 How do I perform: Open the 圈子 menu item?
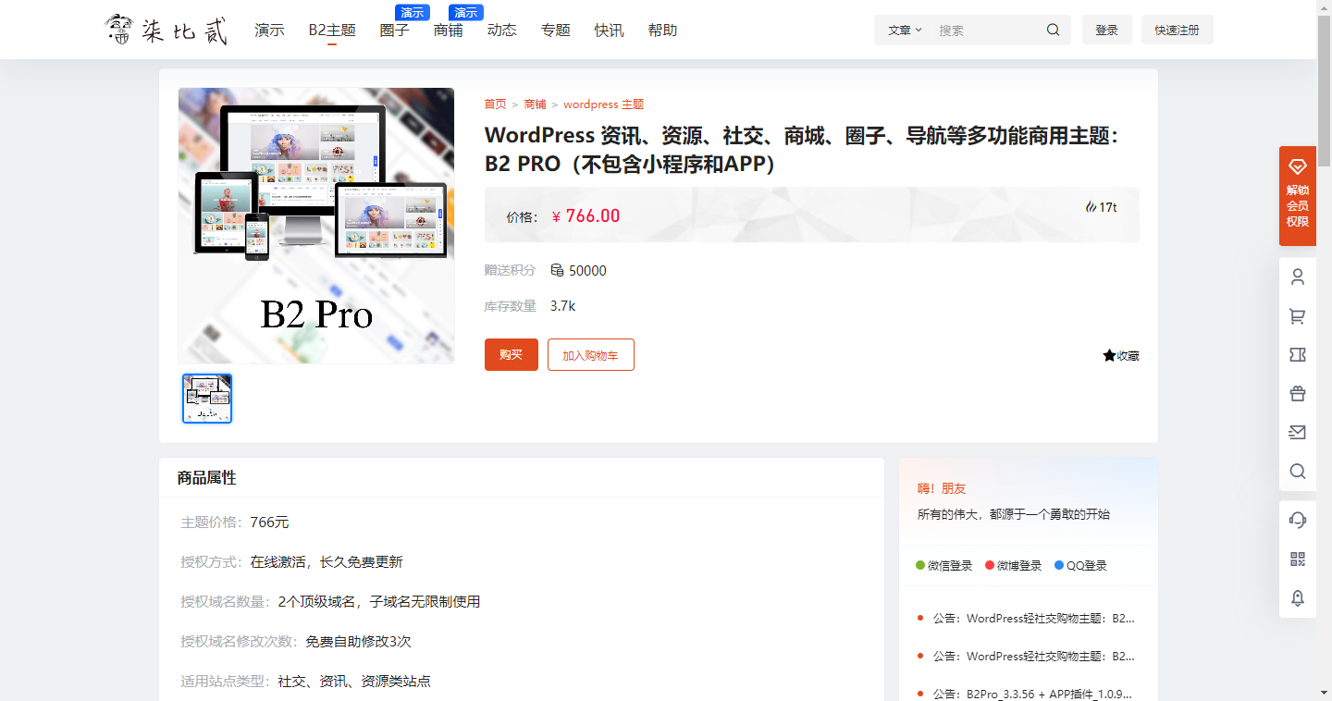point(394,31)
